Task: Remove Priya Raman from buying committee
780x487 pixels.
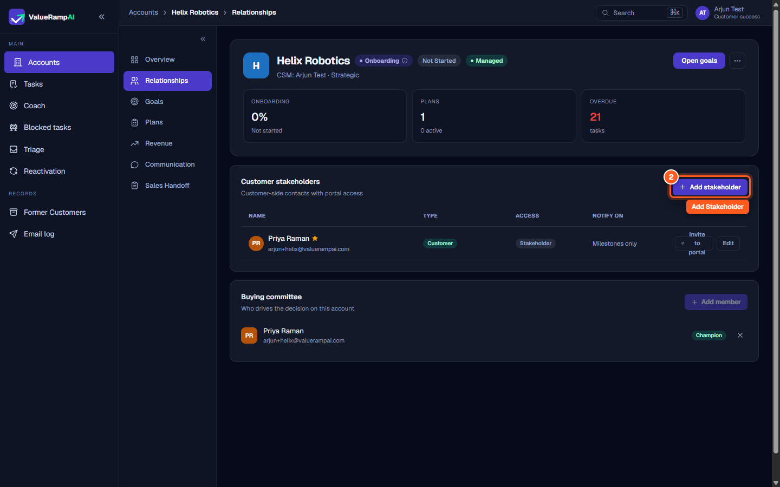Action: 740,335
